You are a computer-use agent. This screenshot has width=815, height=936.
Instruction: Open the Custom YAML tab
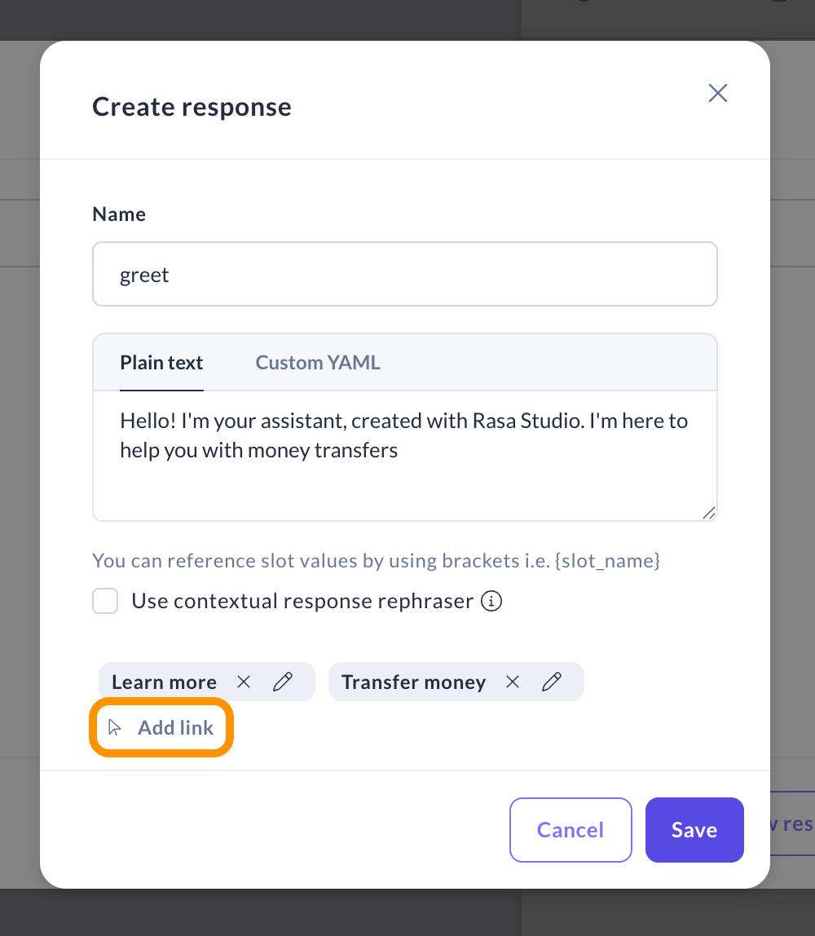pos(318,363)
